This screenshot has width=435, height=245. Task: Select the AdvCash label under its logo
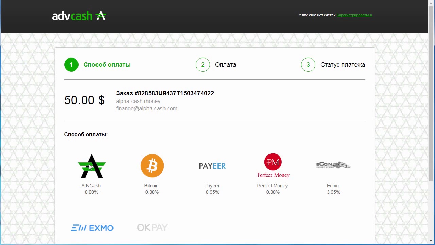[91, 186]
